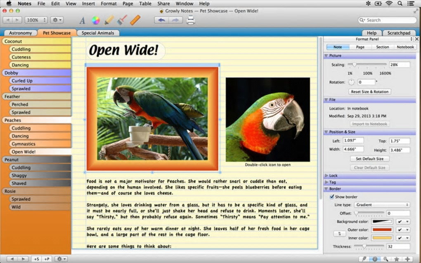Click the Thickness slider
Viewport: 421px width, 263px height.
[369, 247]
